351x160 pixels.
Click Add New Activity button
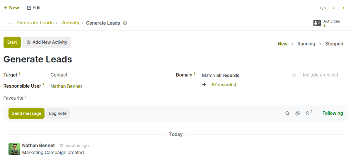click(x=47, y=42)
